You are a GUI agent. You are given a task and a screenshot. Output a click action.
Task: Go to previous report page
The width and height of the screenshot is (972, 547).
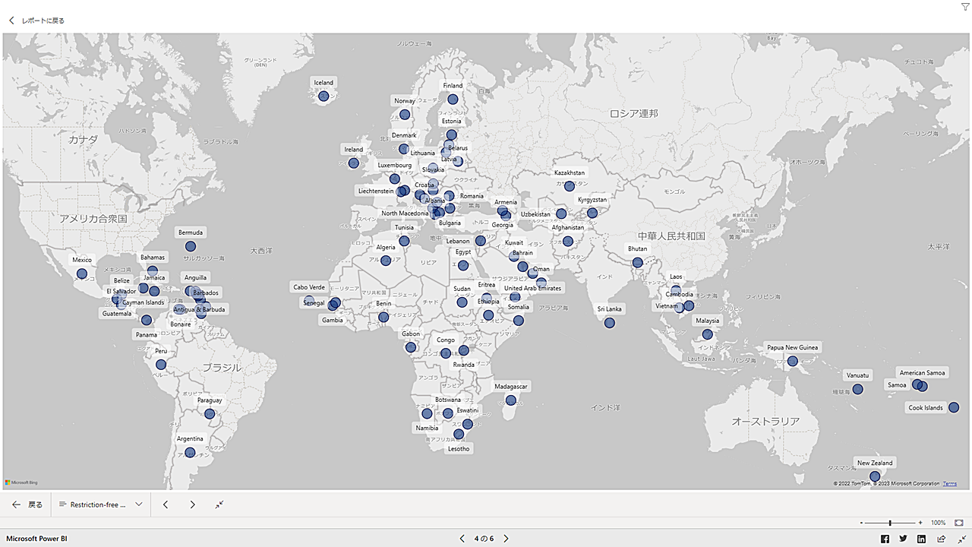coord(462,539)
